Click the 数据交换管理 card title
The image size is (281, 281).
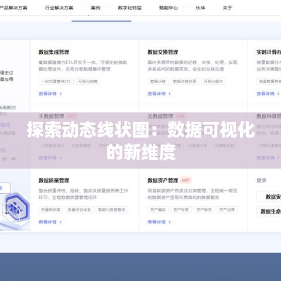(x=163, y=52)
